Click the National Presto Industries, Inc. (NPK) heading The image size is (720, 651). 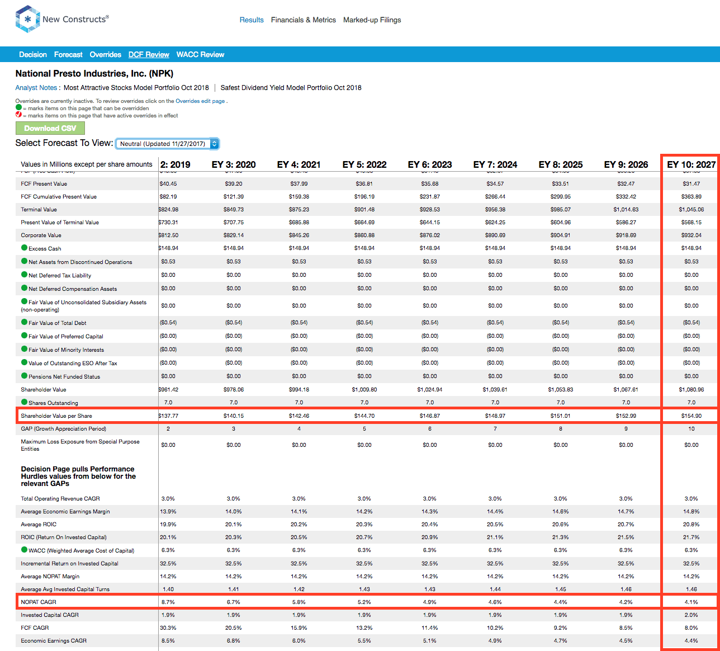[94, 73]
